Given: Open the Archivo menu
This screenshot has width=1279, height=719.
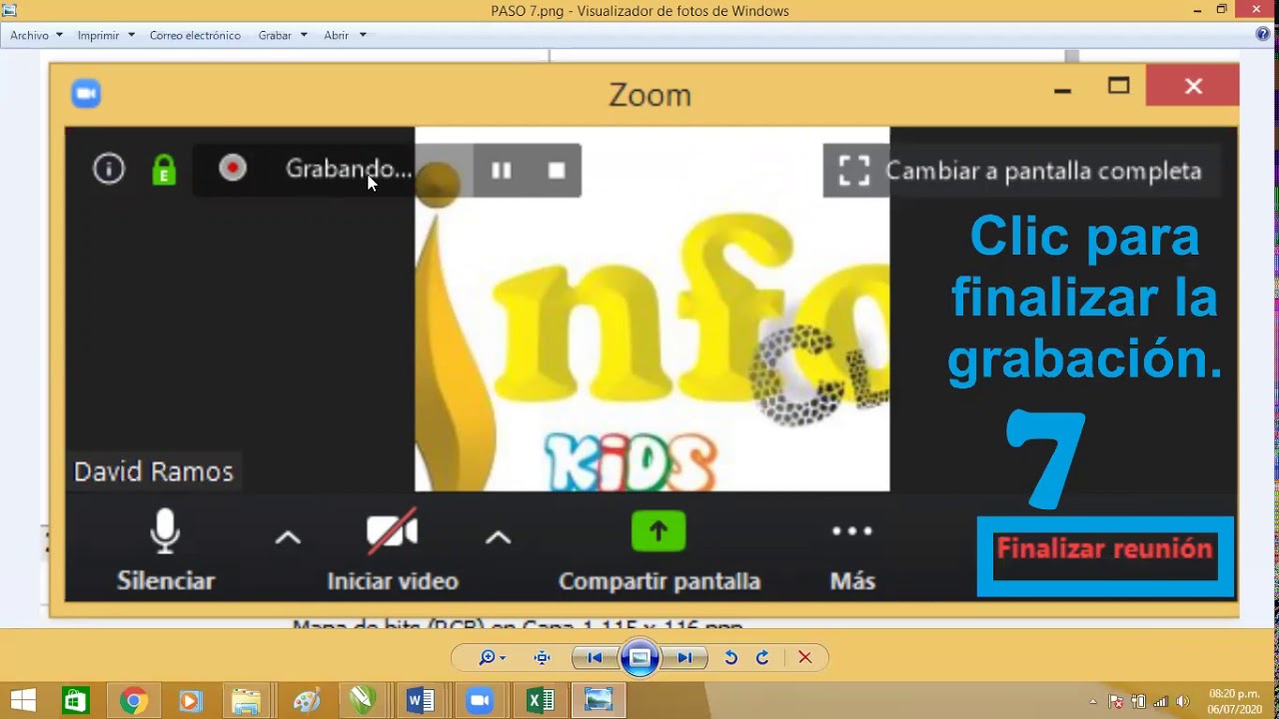Looking at the screenshot, I should [30, 35].
